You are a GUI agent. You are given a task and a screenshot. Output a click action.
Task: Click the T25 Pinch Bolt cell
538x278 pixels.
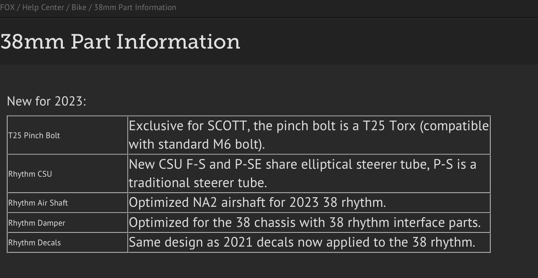pos(67,135)
